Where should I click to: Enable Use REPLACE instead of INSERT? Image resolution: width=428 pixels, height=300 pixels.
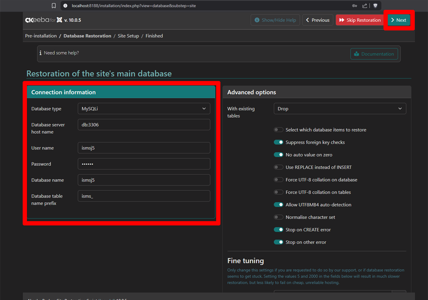click(279, 167)
